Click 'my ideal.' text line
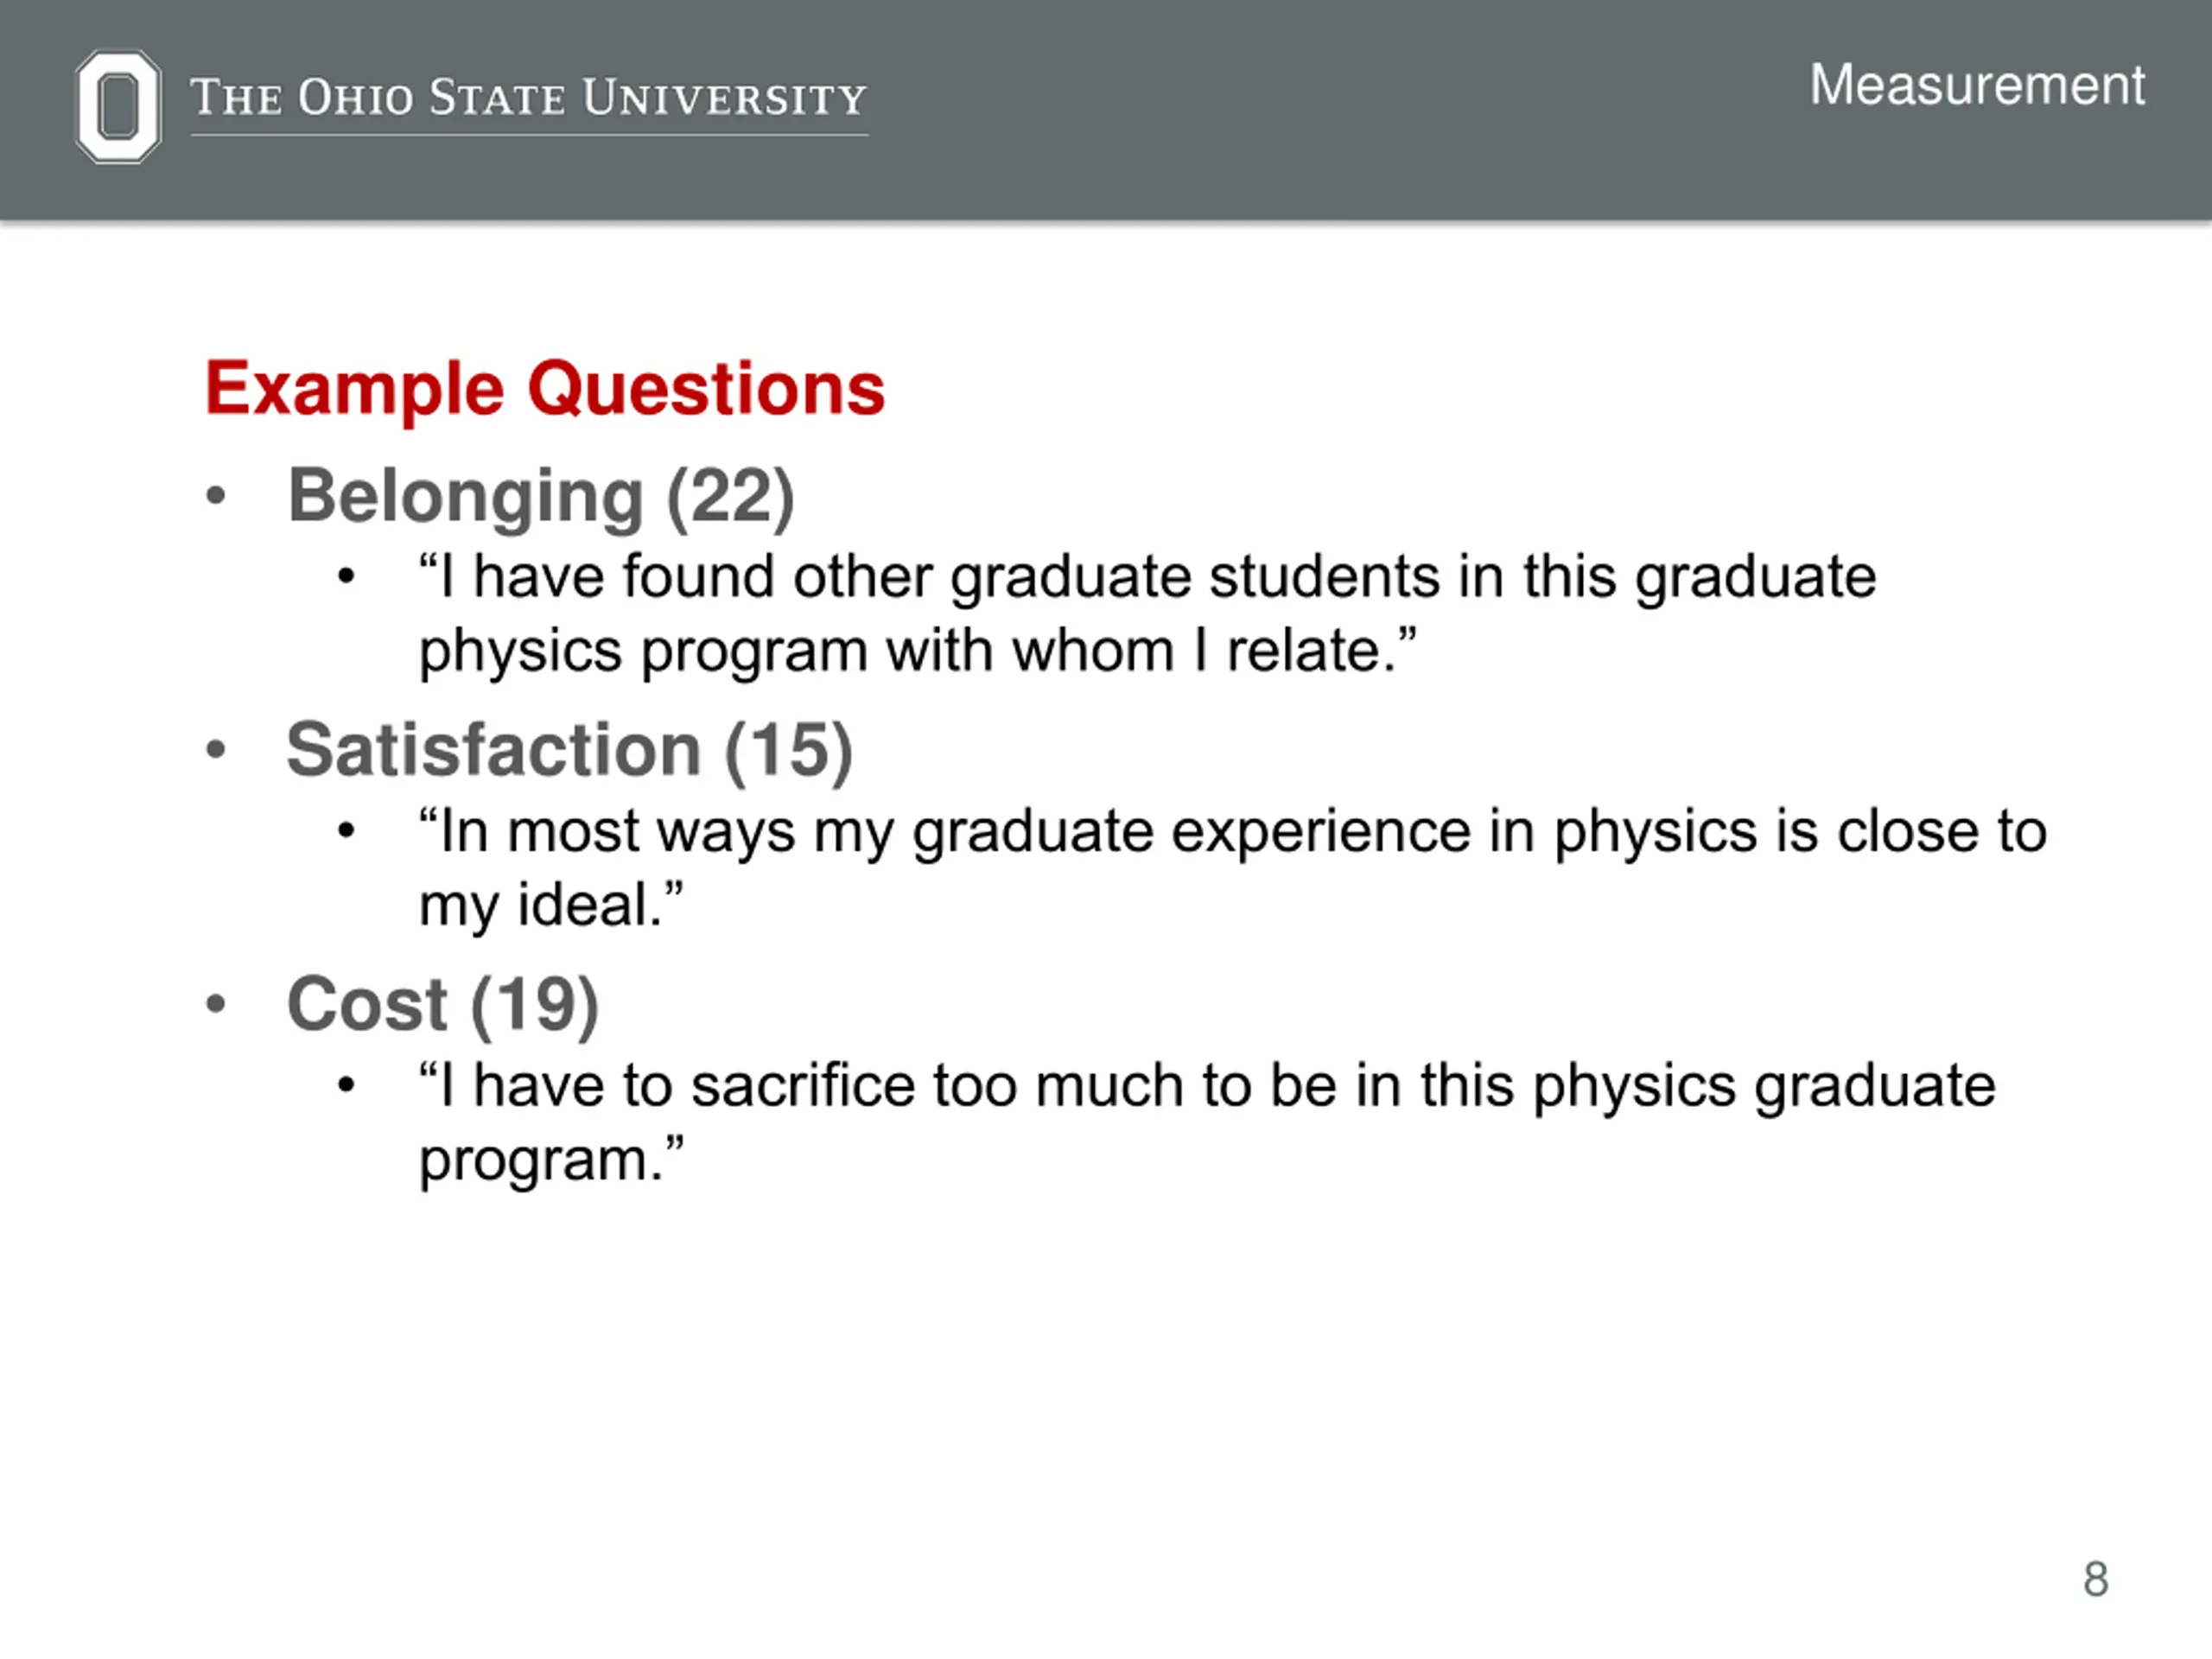Screen dimensions: 2212x1659 tap(551, 906)
